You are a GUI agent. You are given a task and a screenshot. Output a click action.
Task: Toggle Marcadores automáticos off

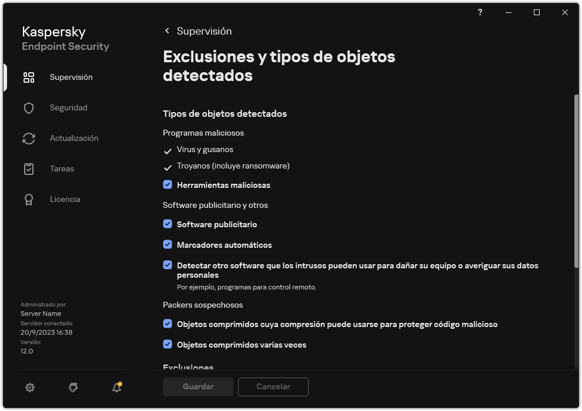[x=168, y=245]
